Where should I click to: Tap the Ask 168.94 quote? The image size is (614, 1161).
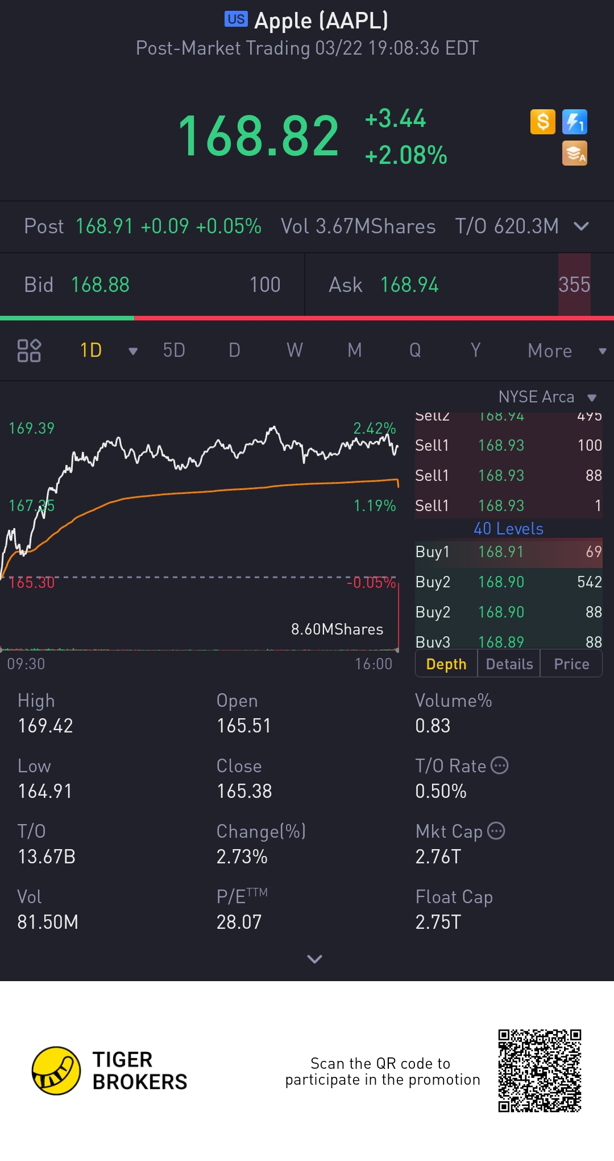click(x=459, y=285)
